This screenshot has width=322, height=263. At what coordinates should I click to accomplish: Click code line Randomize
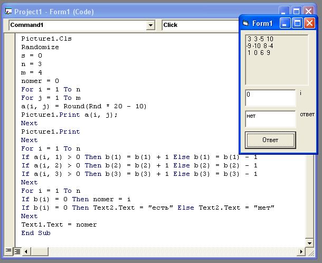point(40,47)
